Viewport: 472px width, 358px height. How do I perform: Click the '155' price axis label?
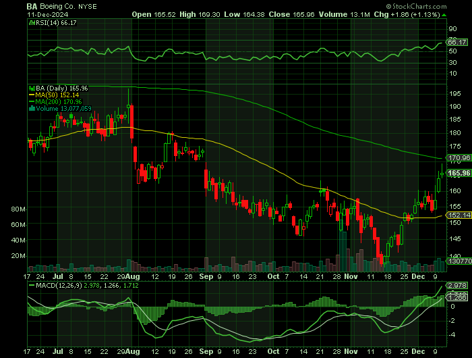455,207
